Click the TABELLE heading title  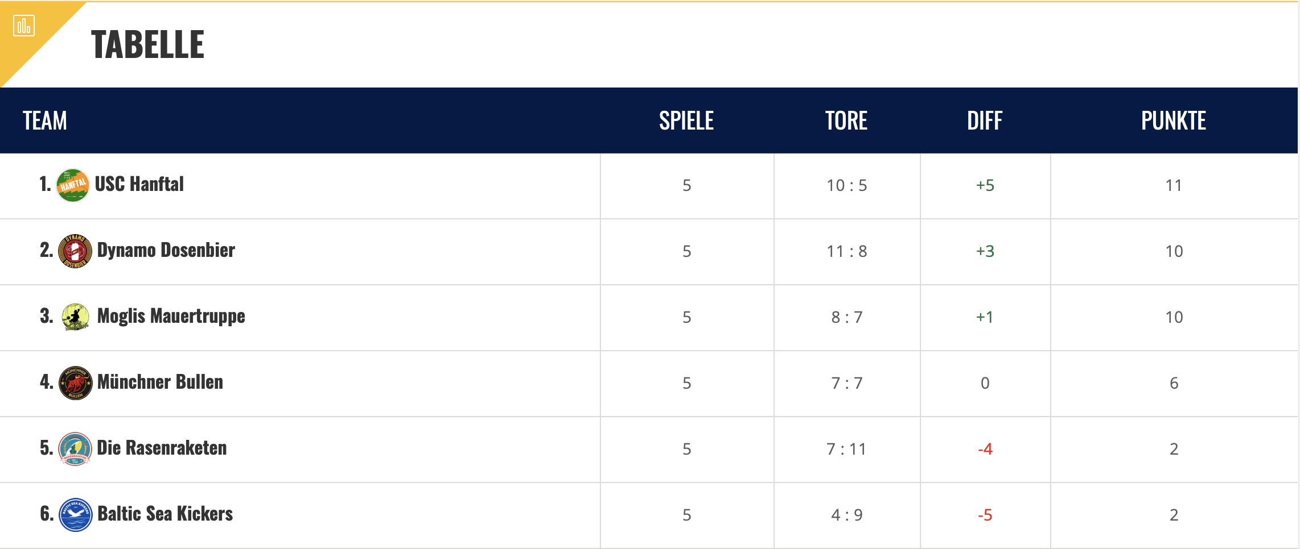click(147, 44)
